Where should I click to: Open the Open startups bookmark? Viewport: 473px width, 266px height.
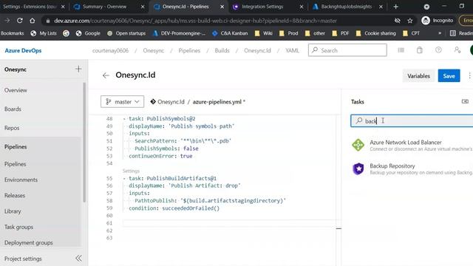coord(126,33)
